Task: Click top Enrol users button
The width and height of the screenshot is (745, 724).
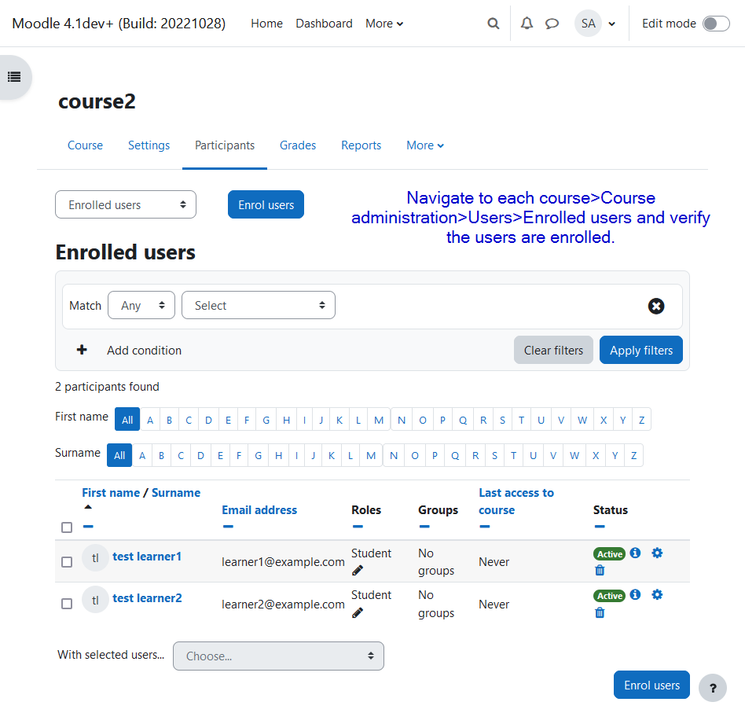Action: [266, 204]
